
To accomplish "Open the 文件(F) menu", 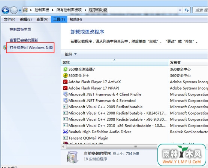I will click(9, 19).
